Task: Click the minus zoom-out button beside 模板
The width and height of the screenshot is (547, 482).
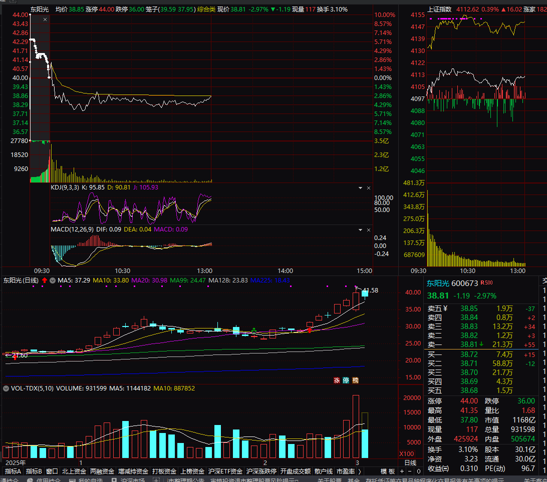Action: [410, 471]
